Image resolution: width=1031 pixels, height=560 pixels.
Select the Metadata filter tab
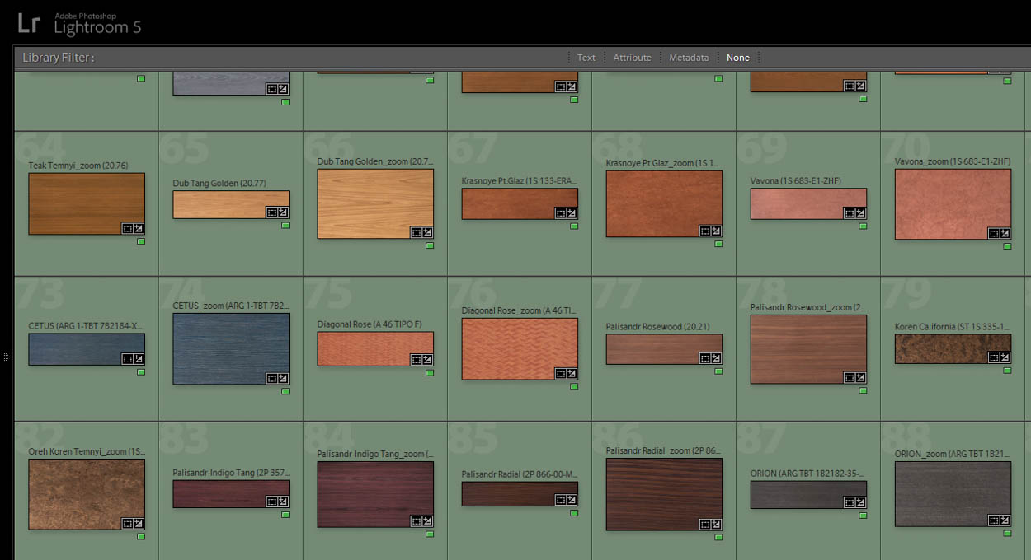(689, 58)
